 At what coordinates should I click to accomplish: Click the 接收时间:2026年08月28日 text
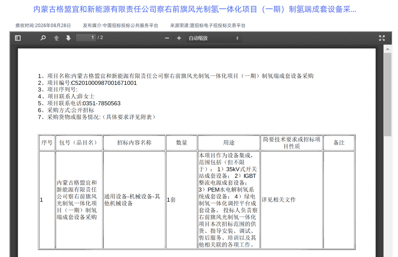tap(43, 25)
